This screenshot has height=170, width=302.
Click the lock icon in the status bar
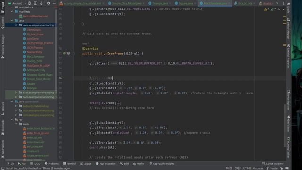[x=281, y=168]
